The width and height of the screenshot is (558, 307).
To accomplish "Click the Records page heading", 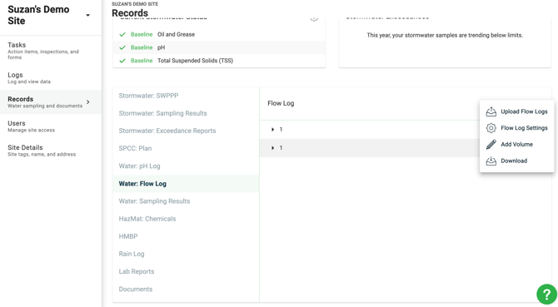I will point(130,13).
